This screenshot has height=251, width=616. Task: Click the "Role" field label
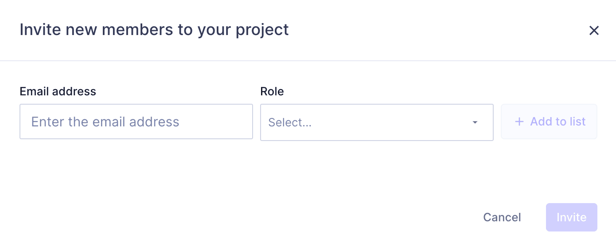click(272, 91)
